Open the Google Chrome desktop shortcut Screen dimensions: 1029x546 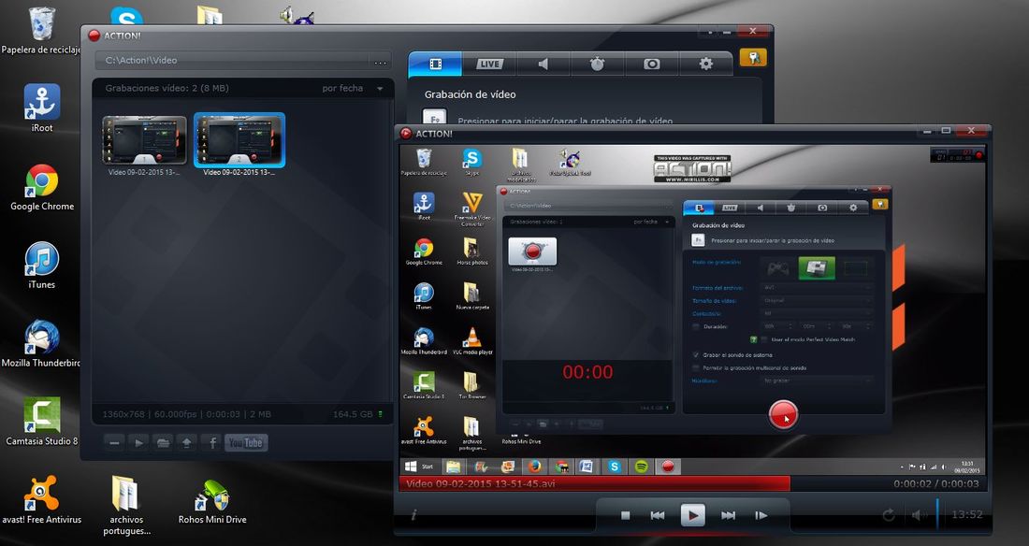pyautogui.click(x=41, y=188)
